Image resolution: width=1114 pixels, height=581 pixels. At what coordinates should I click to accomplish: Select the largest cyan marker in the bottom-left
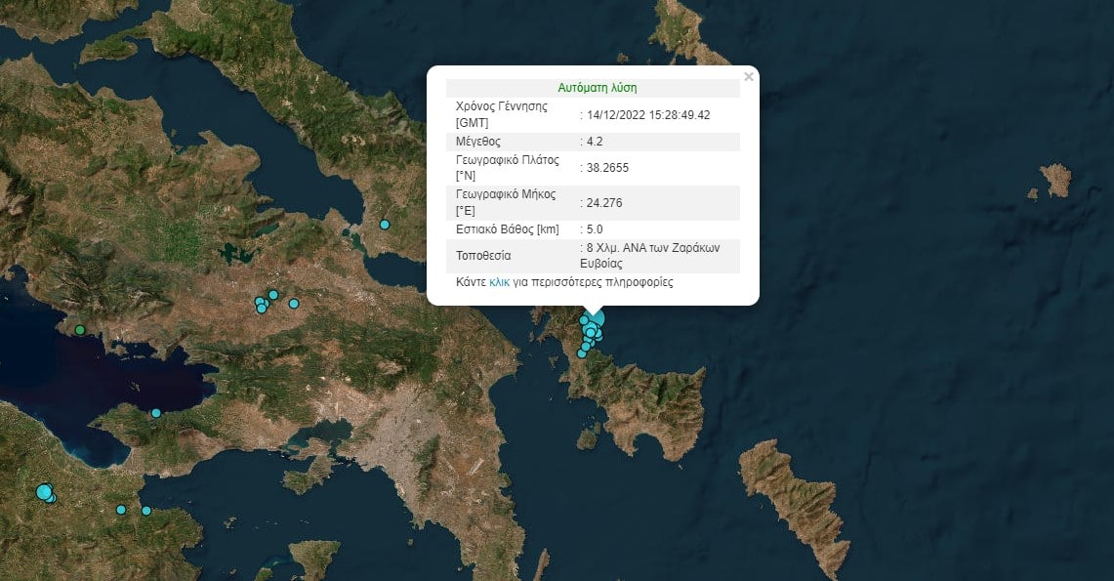pos(43,492)
